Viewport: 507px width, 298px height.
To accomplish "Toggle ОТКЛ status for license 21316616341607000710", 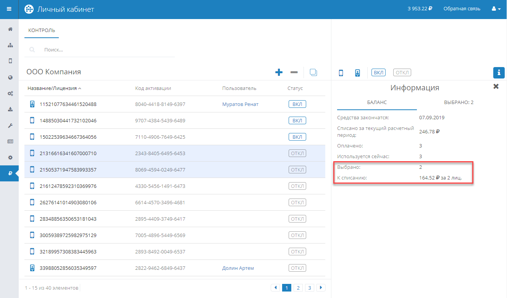I will [297, 154].
